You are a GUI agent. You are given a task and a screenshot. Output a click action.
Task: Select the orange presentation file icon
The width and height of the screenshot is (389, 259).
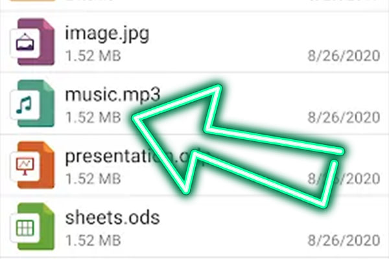point(32,165)
